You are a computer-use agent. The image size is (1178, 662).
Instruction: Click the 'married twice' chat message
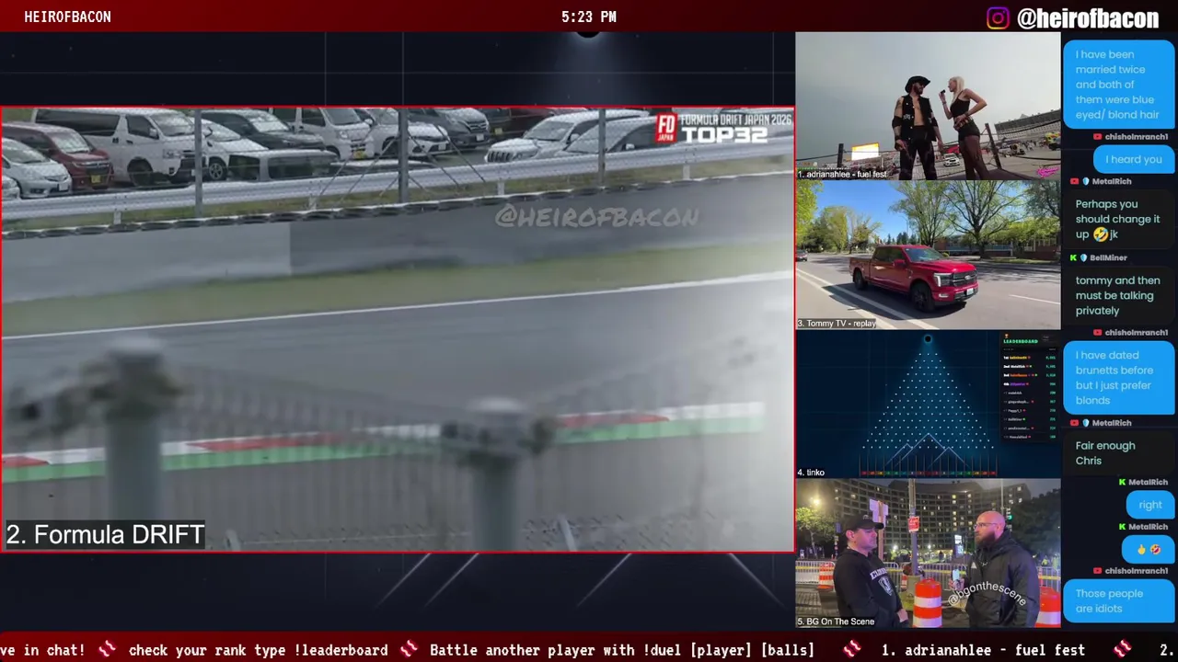(1118, 85)
